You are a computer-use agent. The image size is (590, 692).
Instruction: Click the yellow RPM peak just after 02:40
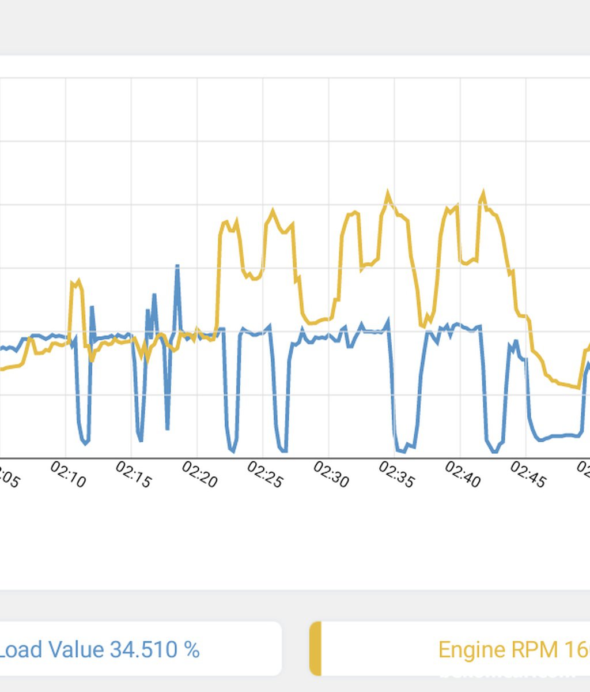483,193
